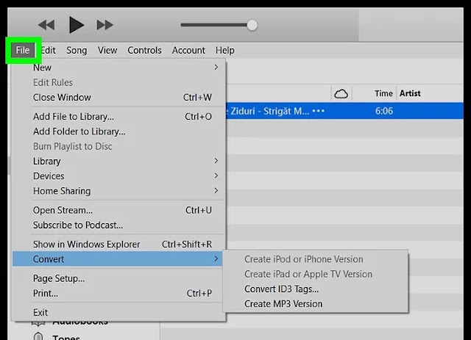Select Create MP3 Version
The height and width of the screenshot is (340, 471).
pyautogui.click(x=316, y=304)
